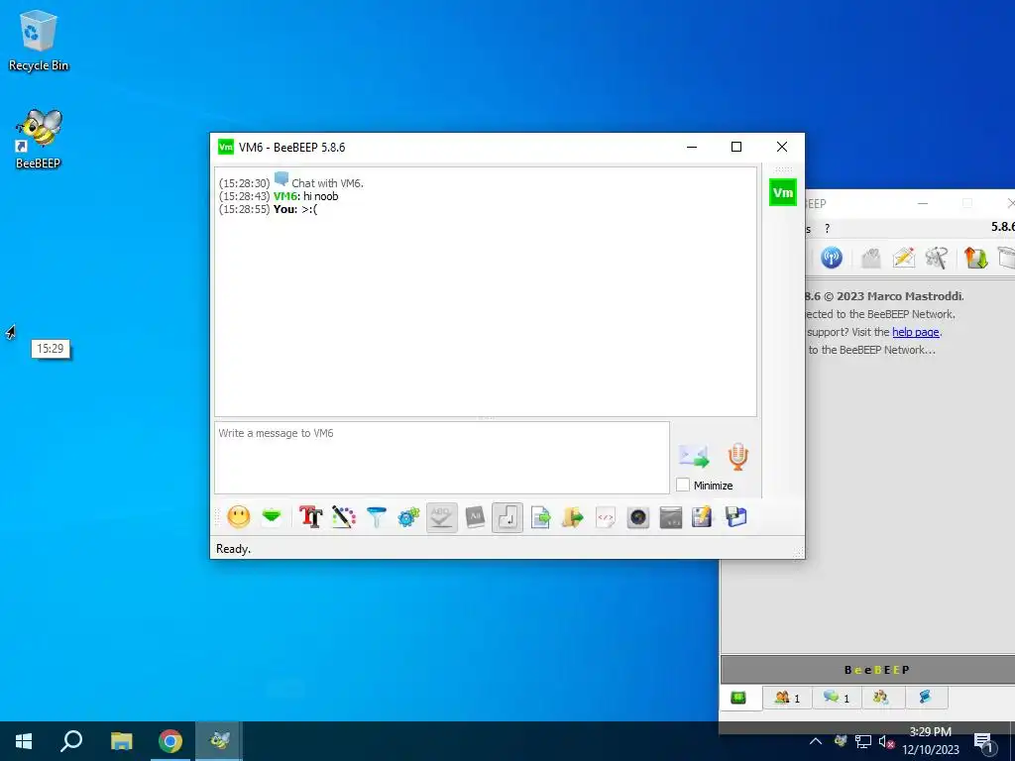The width and height of the screenshot is (1015, 761).
Task: Open File Explorer from the taskbar
Action: pos(121,741)
